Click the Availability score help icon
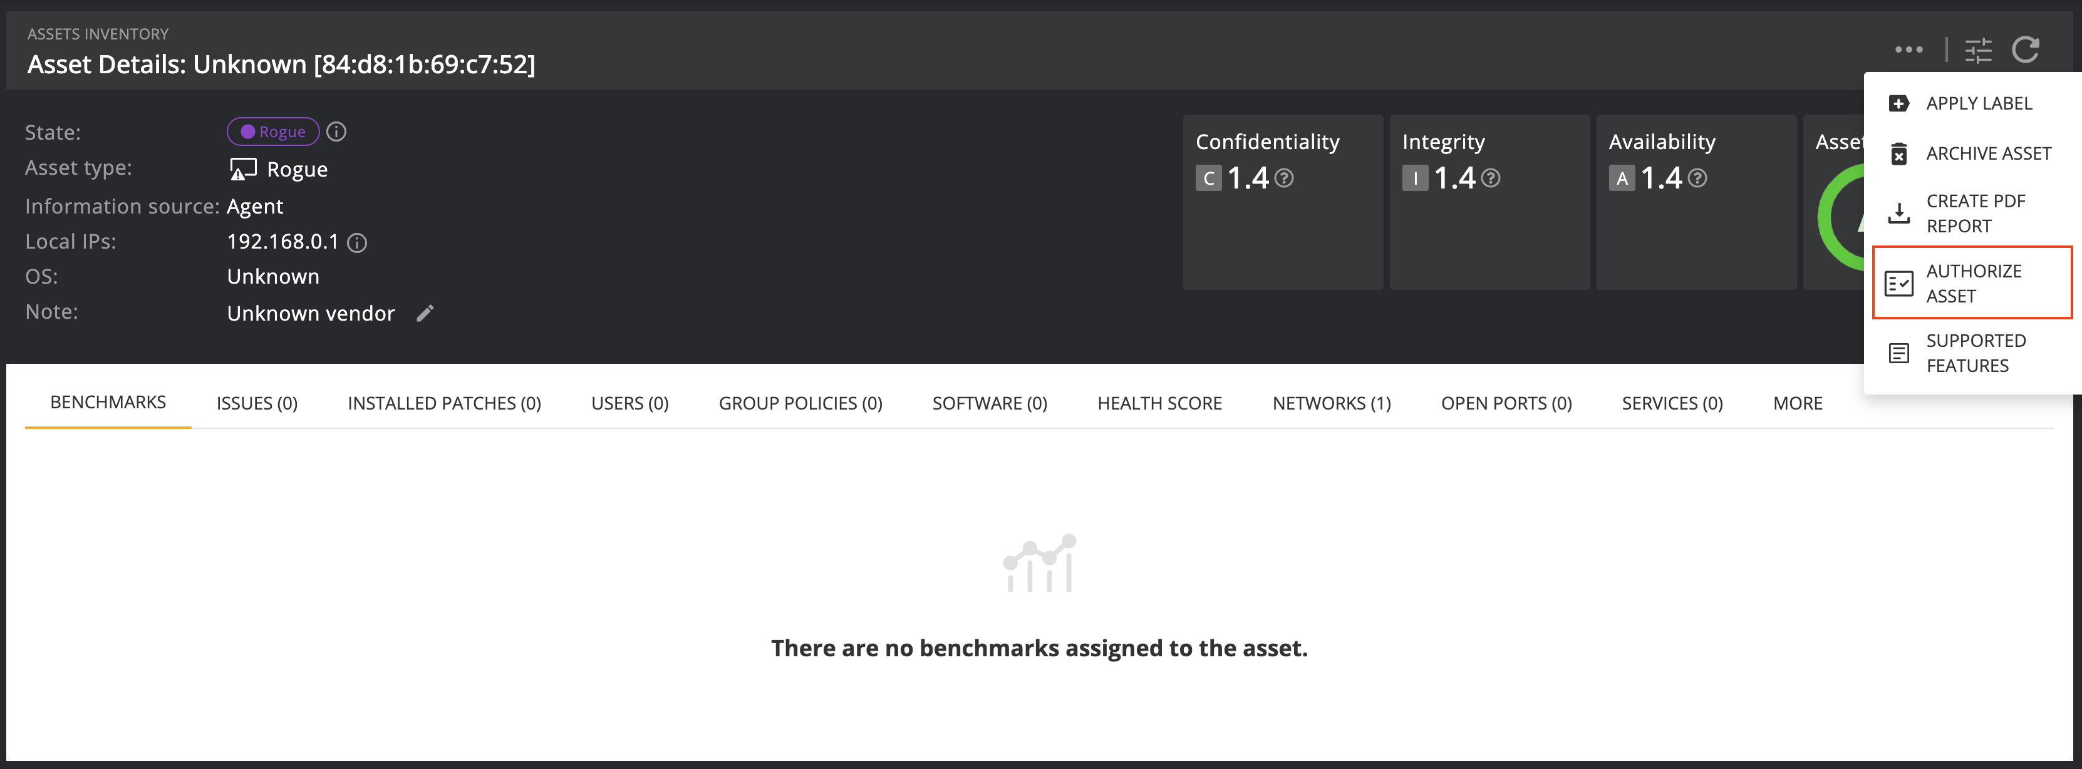 click(x=1698, y=178)
